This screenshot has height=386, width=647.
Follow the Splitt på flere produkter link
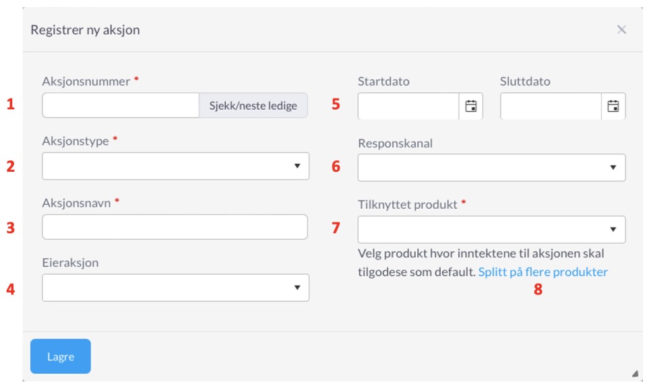click(x=543, y=272)
